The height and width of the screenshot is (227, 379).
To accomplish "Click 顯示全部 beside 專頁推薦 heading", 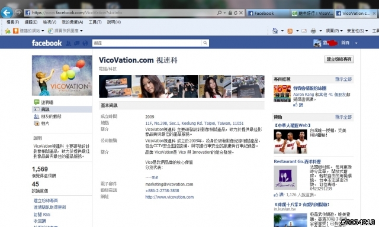I will click(343, 79).
